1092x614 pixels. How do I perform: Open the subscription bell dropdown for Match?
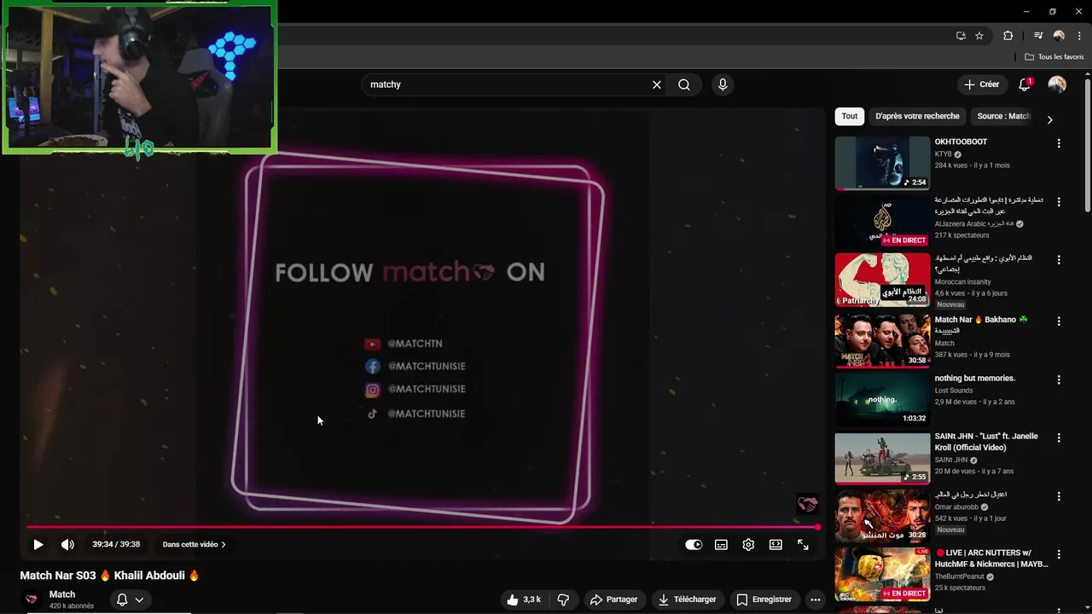tap(130, 600)
